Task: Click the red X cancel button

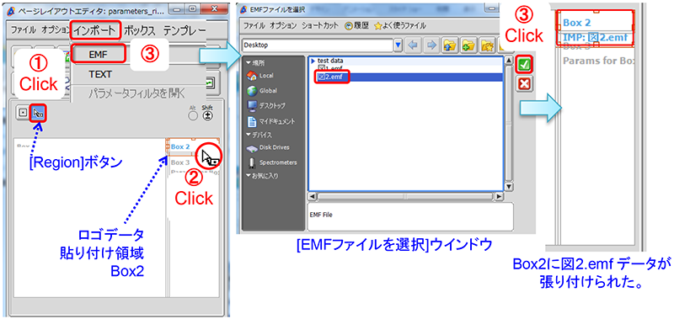Action: [524, 84]
